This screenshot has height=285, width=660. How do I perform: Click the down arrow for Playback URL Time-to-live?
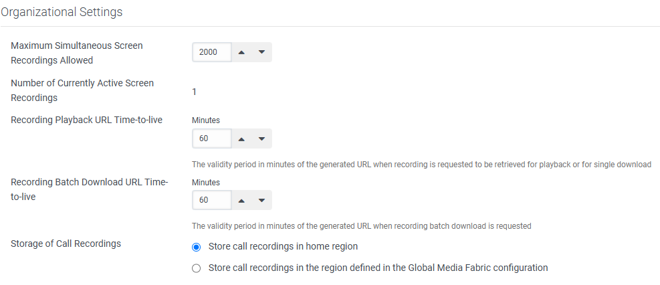tap(261, 138)
